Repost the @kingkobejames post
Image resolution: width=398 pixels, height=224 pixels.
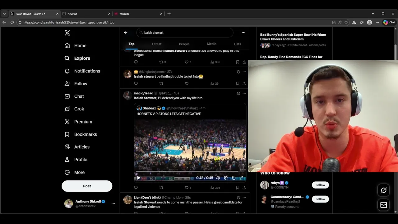click(x=161, y=83)
